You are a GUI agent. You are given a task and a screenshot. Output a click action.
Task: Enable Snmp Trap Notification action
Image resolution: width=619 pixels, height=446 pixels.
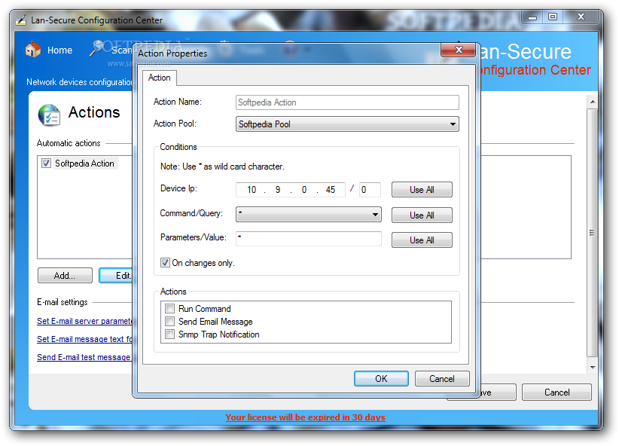(169, 334)
